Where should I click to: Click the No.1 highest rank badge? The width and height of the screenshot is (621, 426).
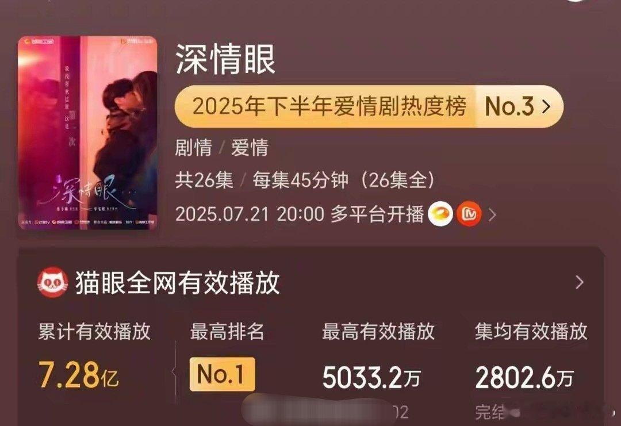222,374
